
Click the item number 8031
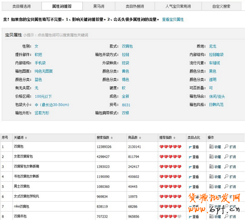[x=126, y=105]
